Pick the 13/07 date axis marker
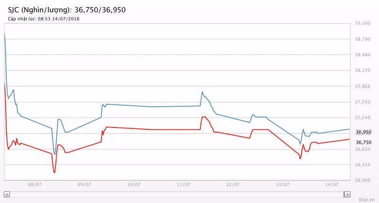This screenshot has height=203, width=379. pos(282,185)
